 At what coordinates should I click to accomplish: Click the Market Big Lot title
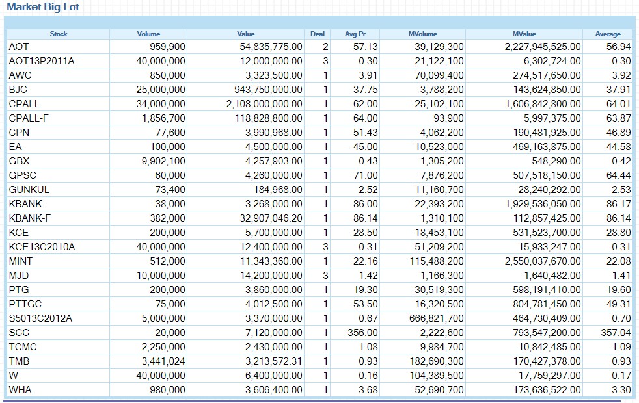pyautogui.click(x=43, y=7)
